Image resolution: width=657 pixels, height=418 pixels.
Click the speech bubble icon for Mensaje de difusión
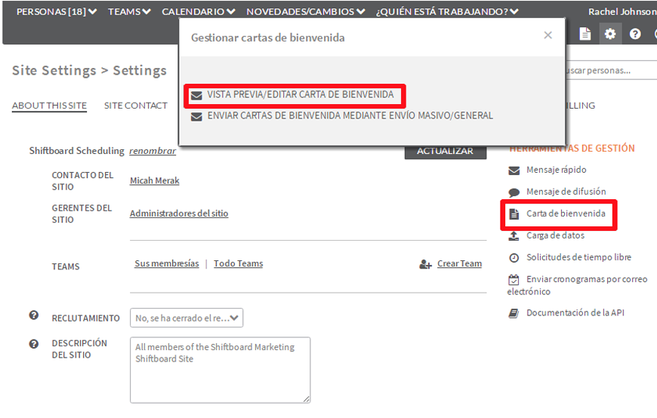(x=514, y=192)
